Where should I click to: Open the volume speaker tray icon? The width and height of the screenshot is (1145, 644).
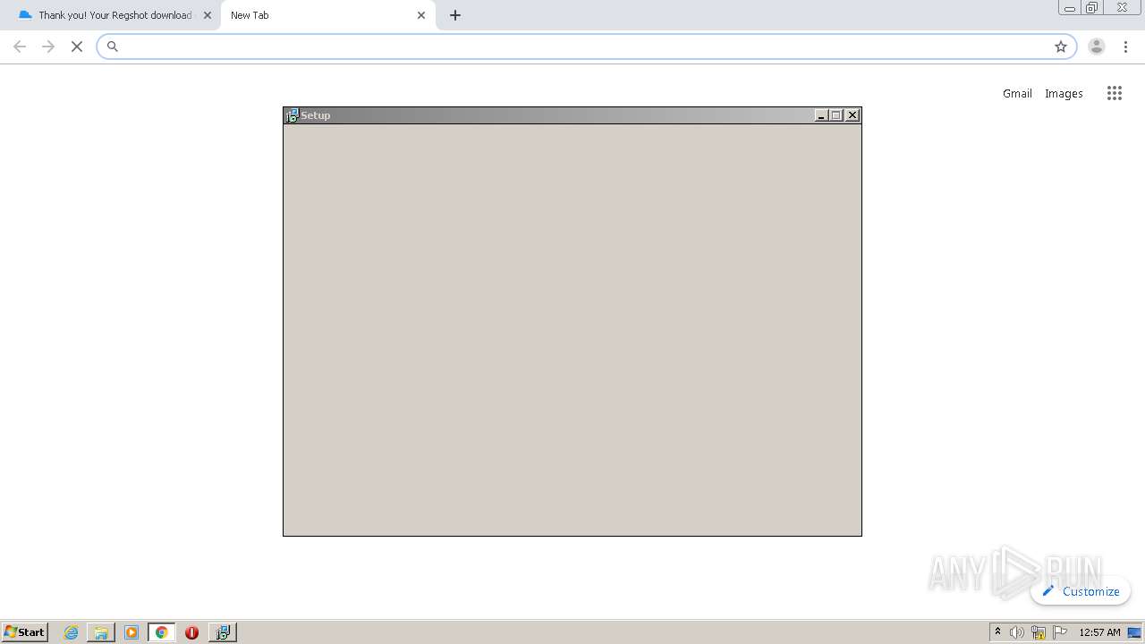[x=1017, y=632]
